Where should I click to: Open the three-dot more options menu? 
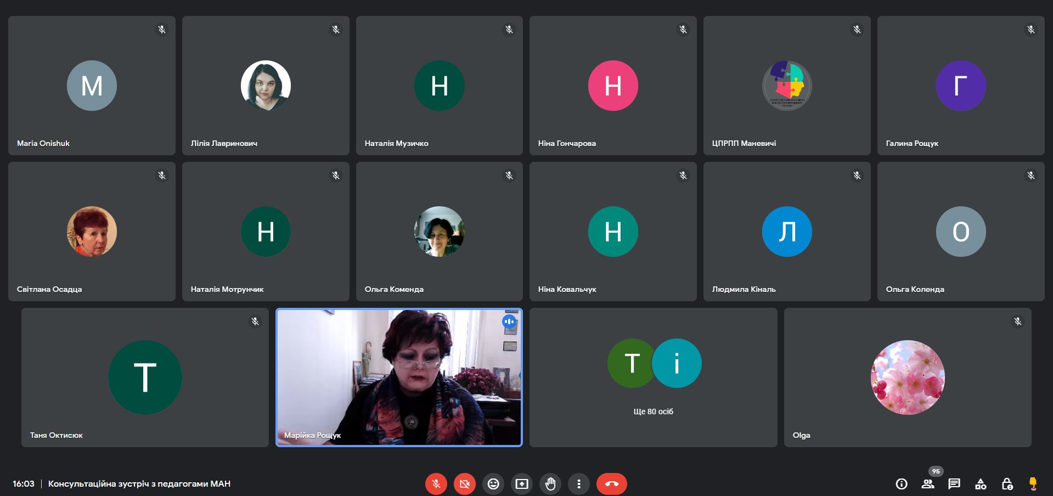point(579,484)
